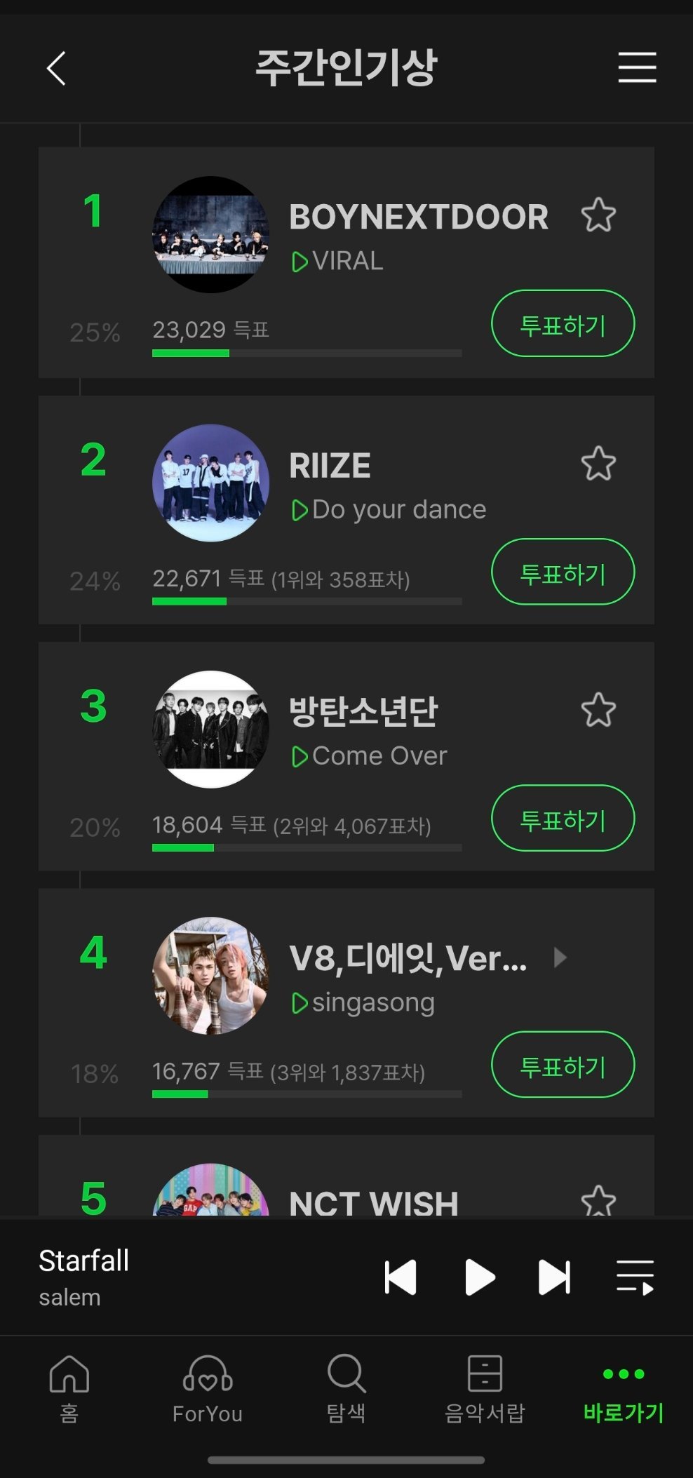The width and height of the screenshot is (693, 1478).
Task: Vote for BOYNEXTDOOR with 투표하기
Action: [x=563, y=323]
